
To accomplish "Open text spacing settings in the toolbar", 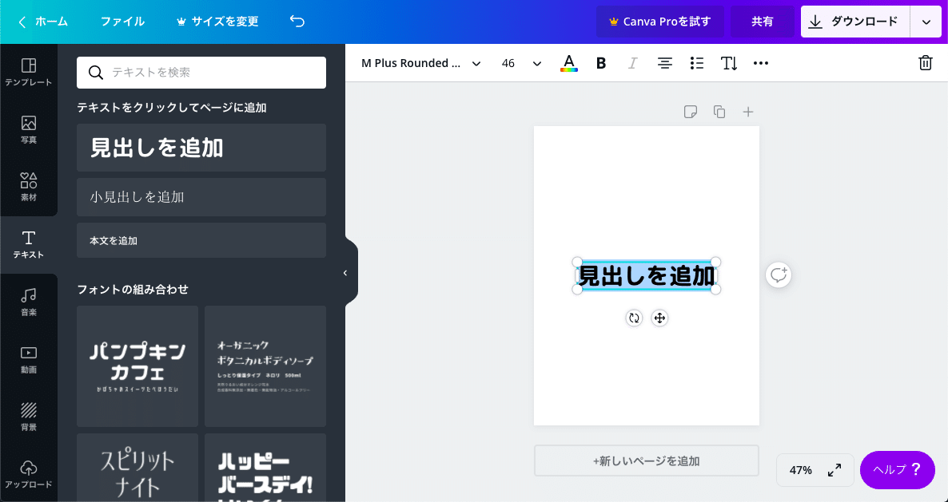I will click(728, 62).
